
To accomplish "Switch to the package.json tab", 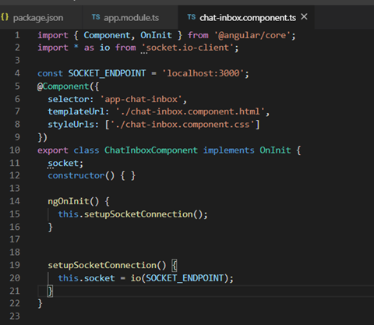I will click(38, 18).
